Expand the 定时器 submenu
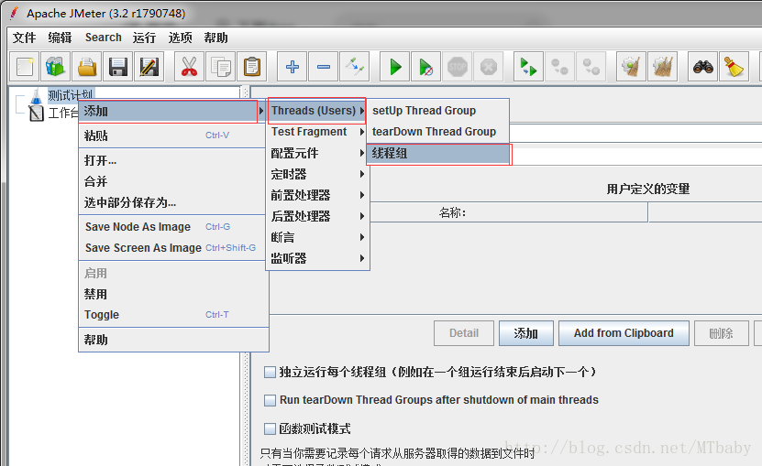The image size is (762, 466). [318, 174]
